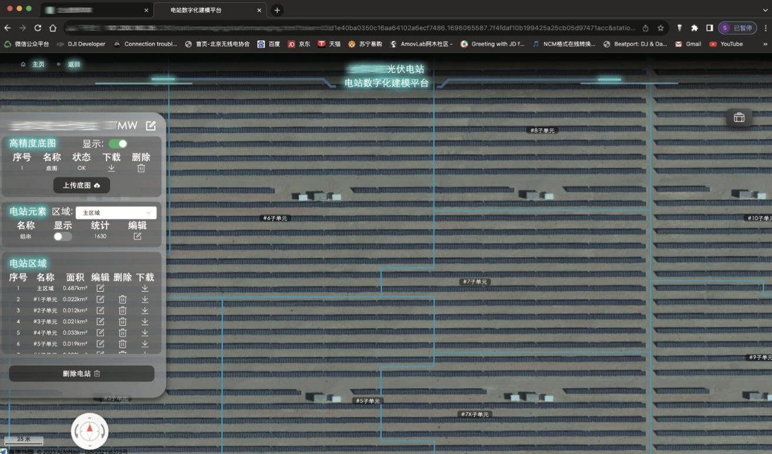
Task: Open the browser extensions puzzle icon
Action: point(694,28)
